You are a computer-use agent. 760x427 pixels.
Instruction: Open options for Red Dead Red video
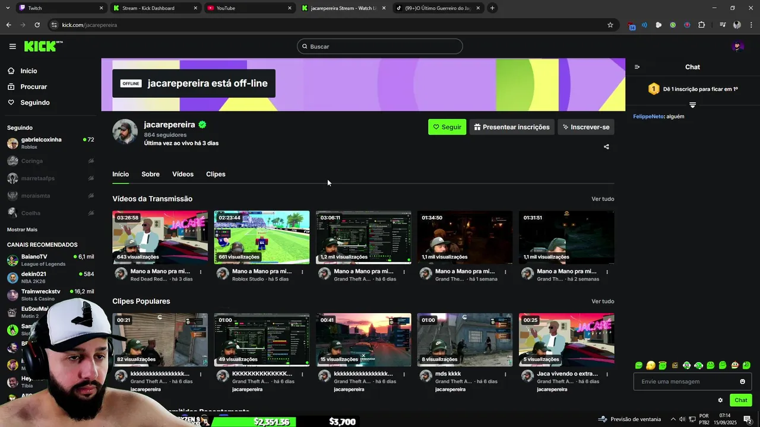tap(201, 272)
